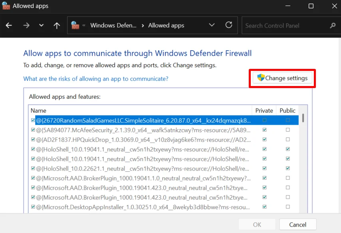Click the search magnifier icon
The width and height of the screenshot is (341, 233).
pyautogui.click(x=333, y=25)
